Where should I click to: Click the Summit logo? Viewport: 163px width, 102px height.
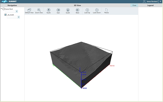click(9, 2)
